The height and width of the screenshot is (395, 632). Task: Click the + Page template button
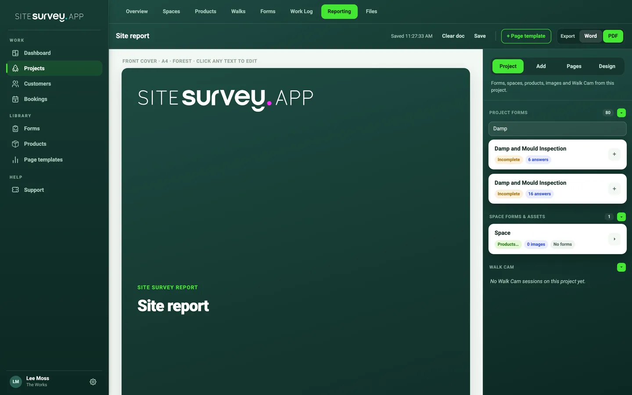(526, 36)
